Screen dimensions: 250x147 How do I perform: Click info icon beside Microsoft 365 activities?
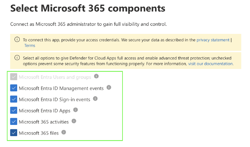pyautogui.click(x=74, y=121)
